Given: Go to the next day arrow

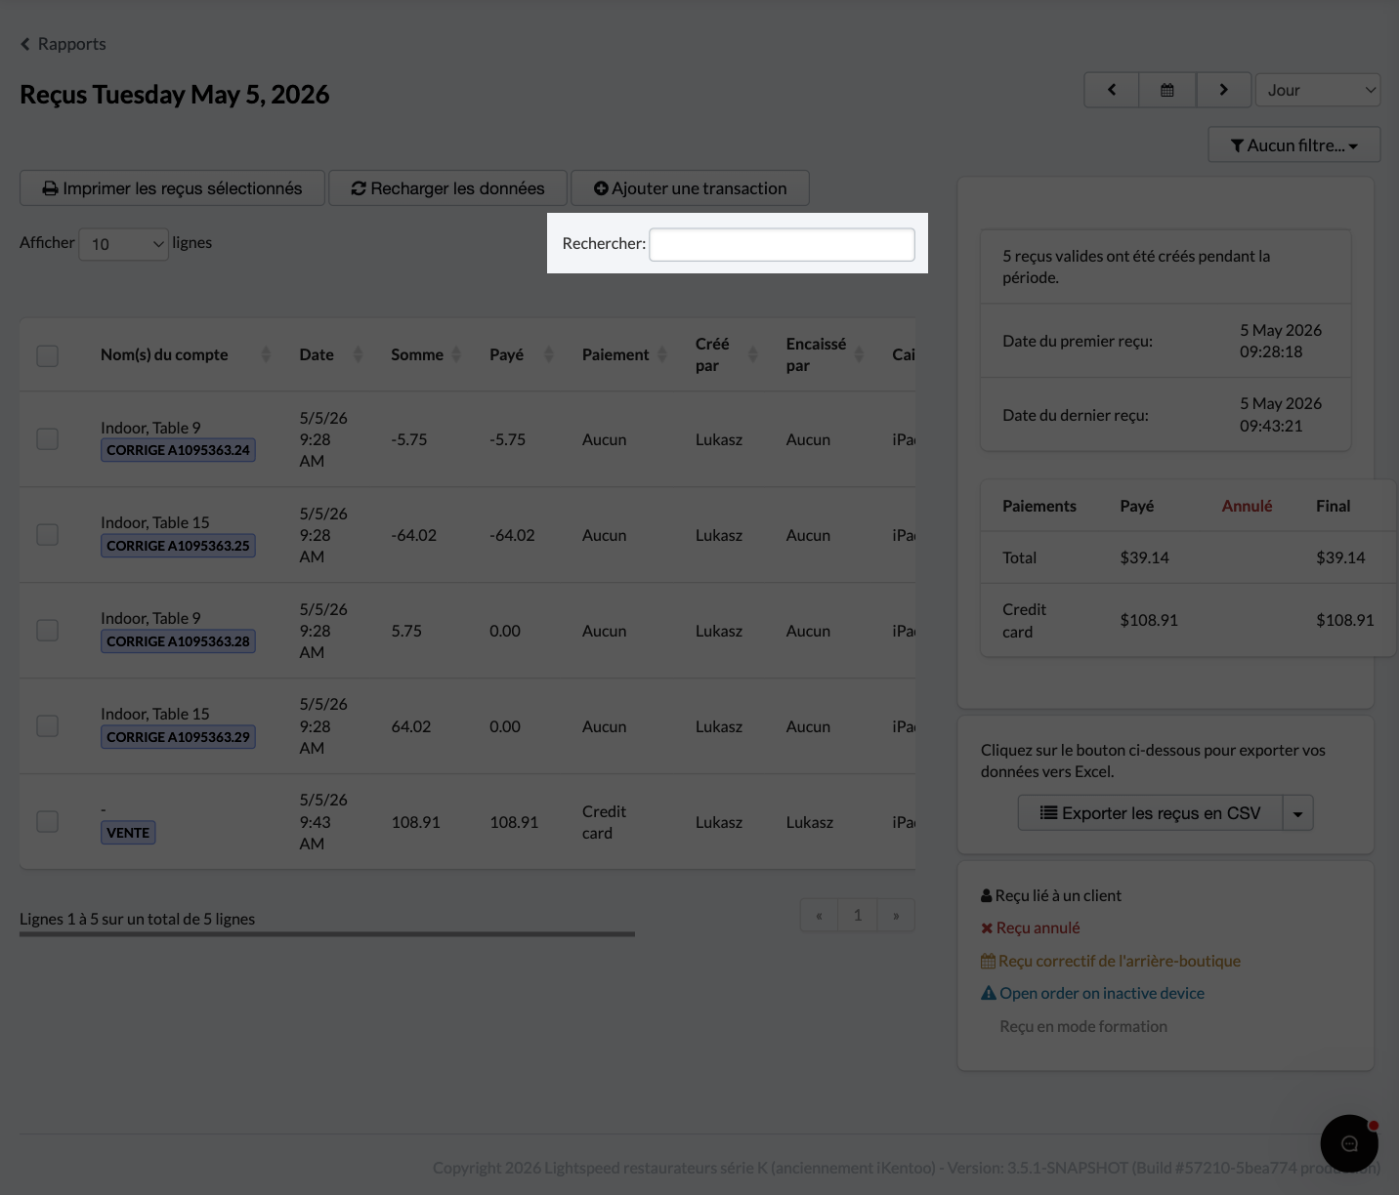Looking at the screenshot, I should 1223,90.
